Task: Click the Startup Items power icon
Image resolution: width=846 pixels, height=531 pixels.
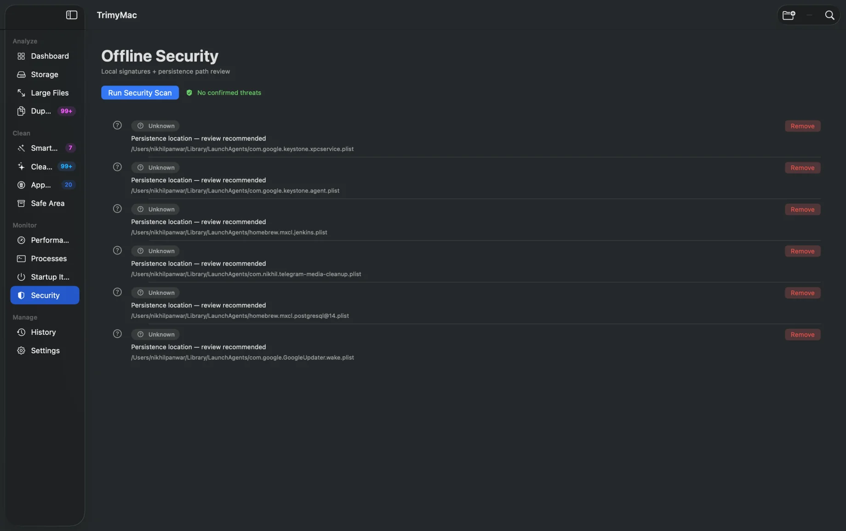Action: (21, 277)
